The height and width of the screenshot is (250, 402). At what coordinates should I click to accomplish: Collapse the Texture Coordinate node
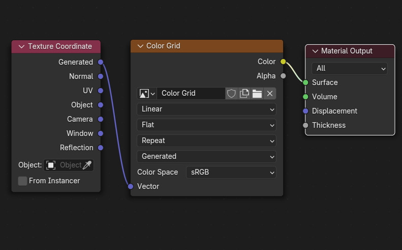tap(21, 46)
